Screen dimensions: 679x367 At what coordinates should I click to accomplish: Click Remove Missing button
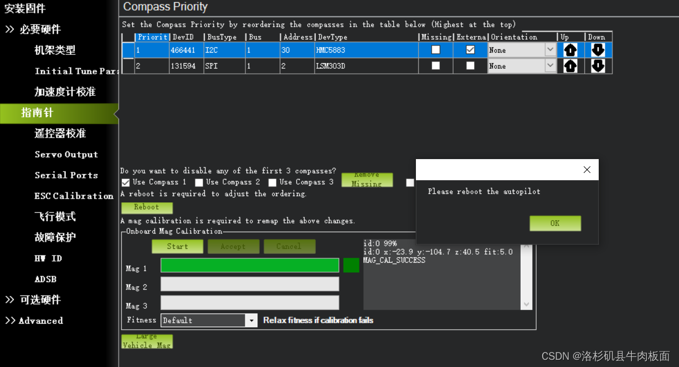point(367,180)
